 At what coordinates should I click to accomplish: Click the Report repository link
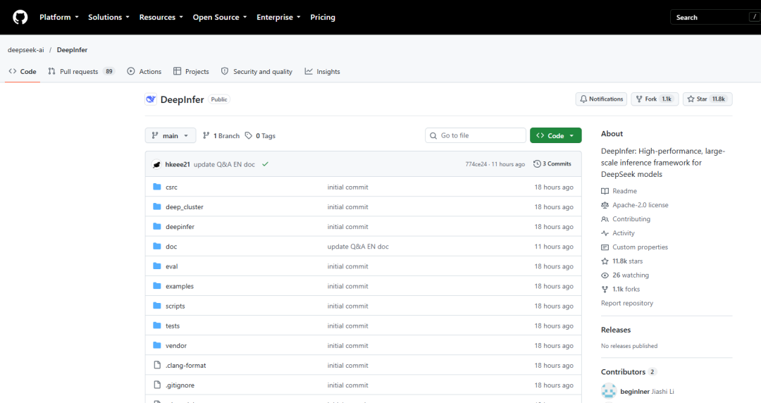(x=627, y=304)
